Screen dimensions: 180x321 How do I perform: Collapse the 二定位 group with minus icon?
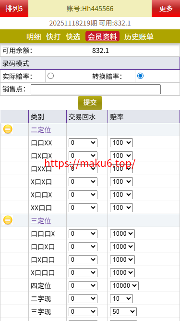pos(8,129)
